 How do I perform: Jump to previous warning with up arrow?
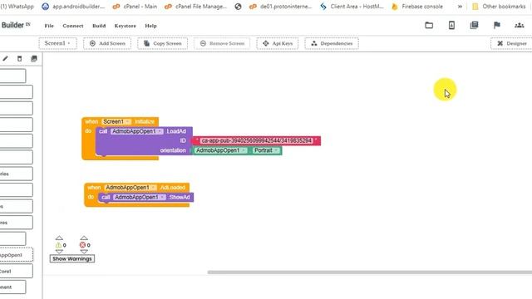[59, 238]
